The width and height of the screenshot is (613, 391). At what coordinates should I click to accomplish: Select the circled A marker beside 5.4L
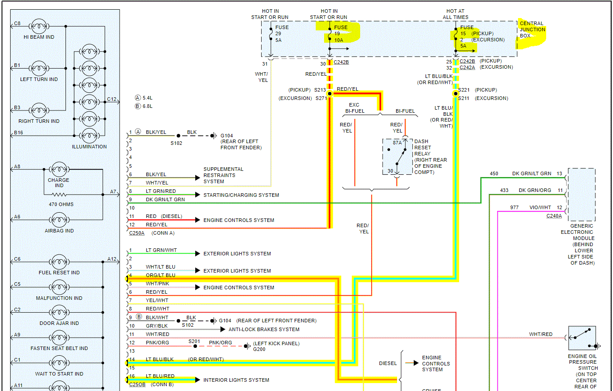coord(138,98)
